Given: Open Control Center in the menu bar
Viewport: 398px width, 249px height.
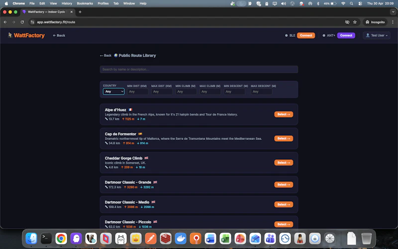Looking at the screenshot, I should [x=360, y=3].
